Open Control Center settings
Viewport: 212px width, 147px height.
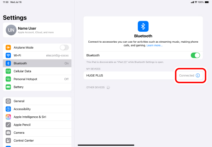coord(37,141)
